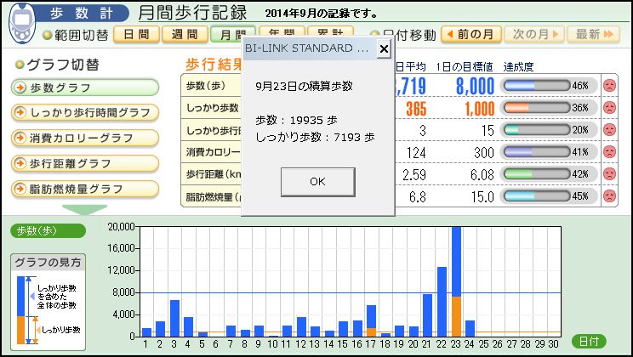Click the 6.08 distance target value
633x357 pixels.
(482, 174)
